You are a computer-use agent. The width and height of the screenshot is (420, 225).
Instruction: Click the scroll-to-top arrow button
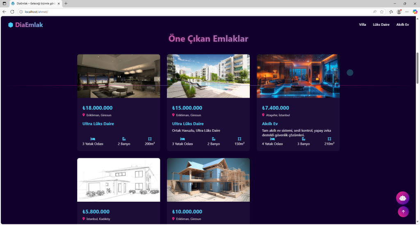point(403,211)
